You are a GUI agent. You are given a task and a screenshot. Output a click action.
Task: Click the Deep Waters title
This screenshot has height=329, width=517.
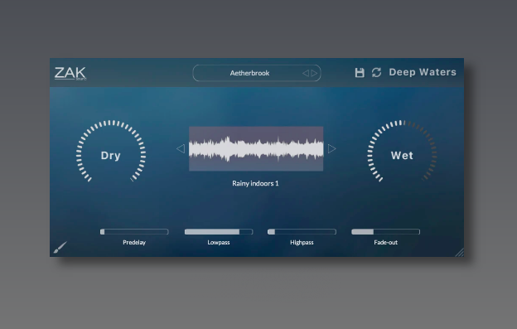click(x=423, y=72)
